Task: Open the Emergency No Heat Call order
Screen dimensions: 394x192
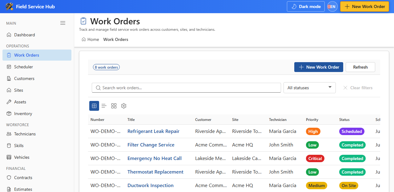Action: (x=155, y=158)
